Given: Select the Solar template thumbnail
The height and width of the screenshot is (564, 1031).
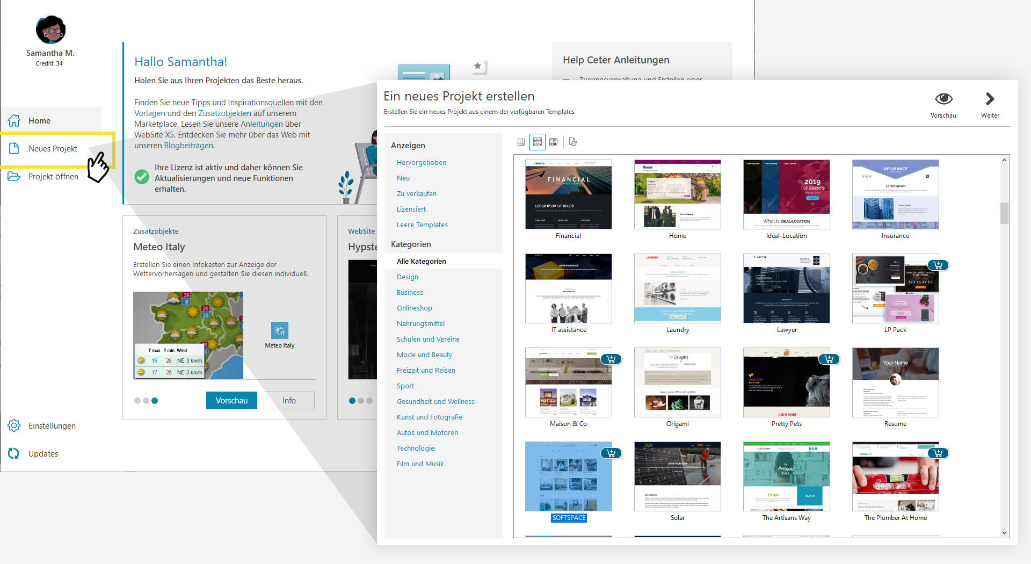Looking at the screenshot, I should coord(678,476).
